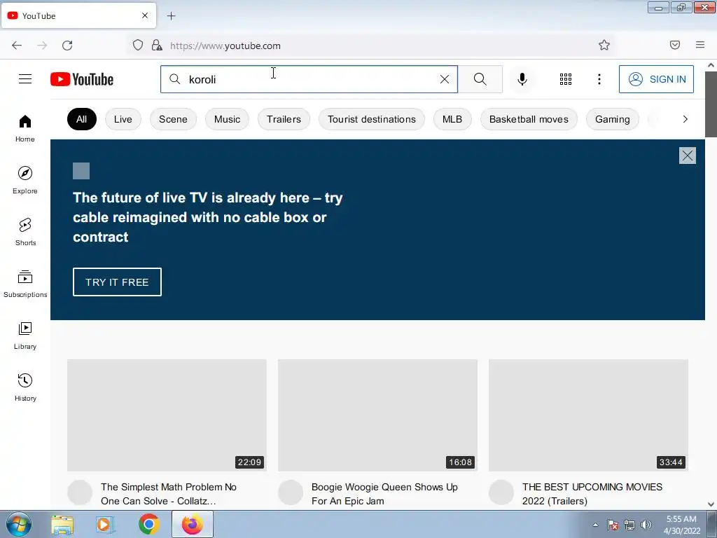Screen dimensions: 717x538
Task: Click live TV promo headline text
Action: (207, 217)
